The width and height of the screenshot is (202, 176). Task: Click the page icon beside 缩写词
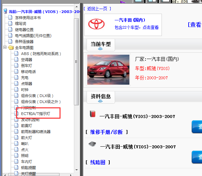[10, 23]
